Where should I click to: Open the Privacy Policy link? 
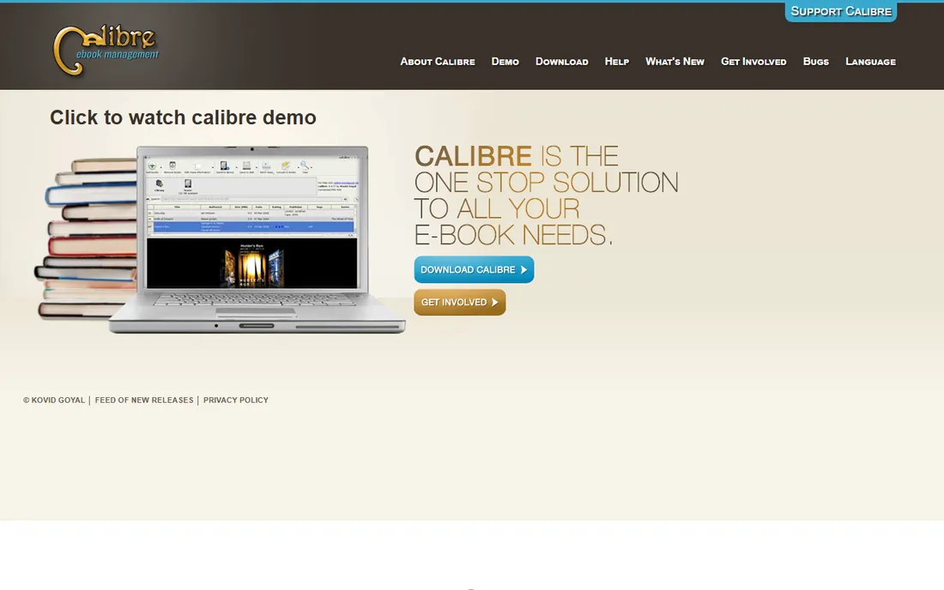(x=235, y=400)
